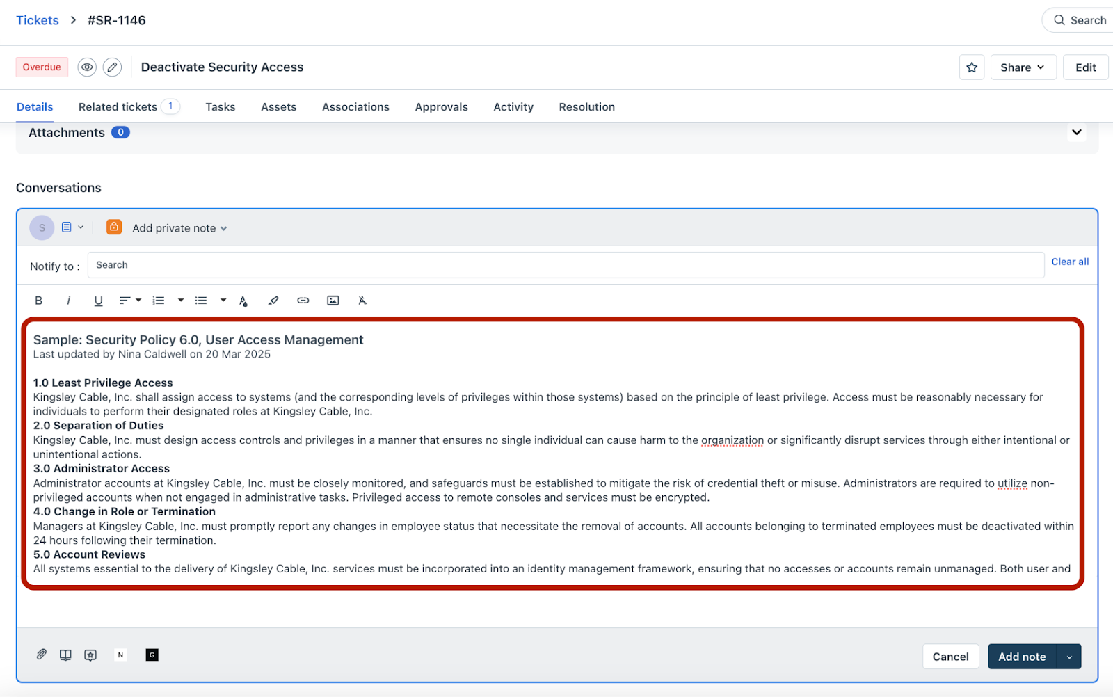The width and height of the screenshot is (1113, 697).
Task: Star this ticket as a favorite
Action: pyautogui.click(x=972, y=67)
